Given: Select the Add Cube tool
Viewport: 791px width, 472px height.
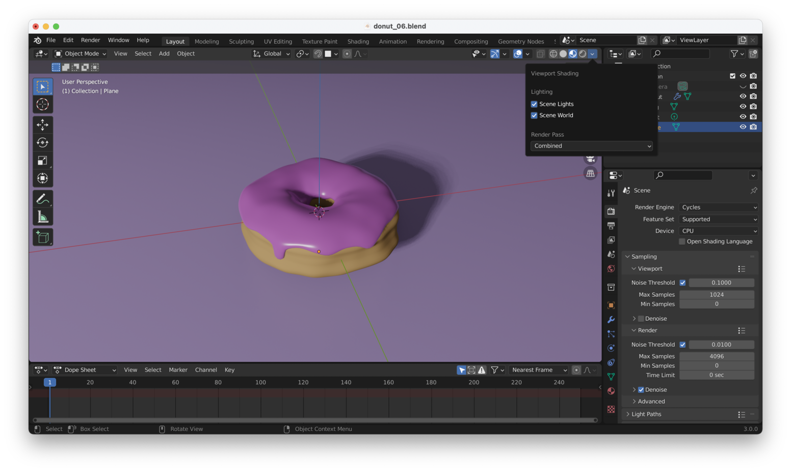Looking at the screenshot, I should 43,237.
